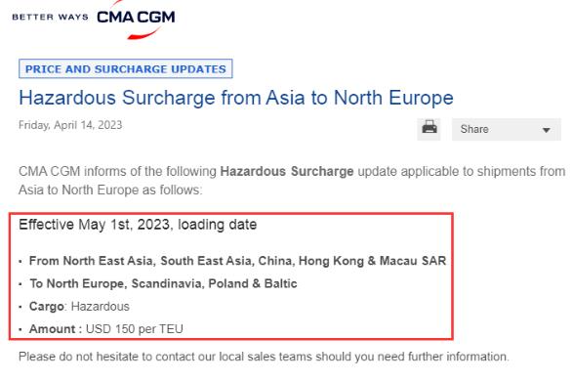Open the Share dropdown menu
Screen dimensions: 572x381
tap(507, 129)
